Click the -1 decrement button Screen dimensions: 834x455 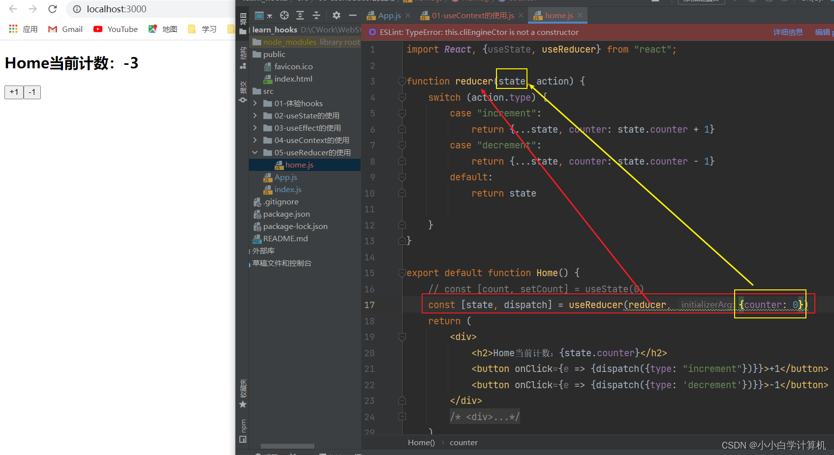(32, 92)
